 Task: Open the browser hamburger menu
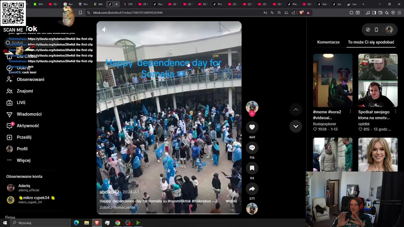tap(400, 13)
